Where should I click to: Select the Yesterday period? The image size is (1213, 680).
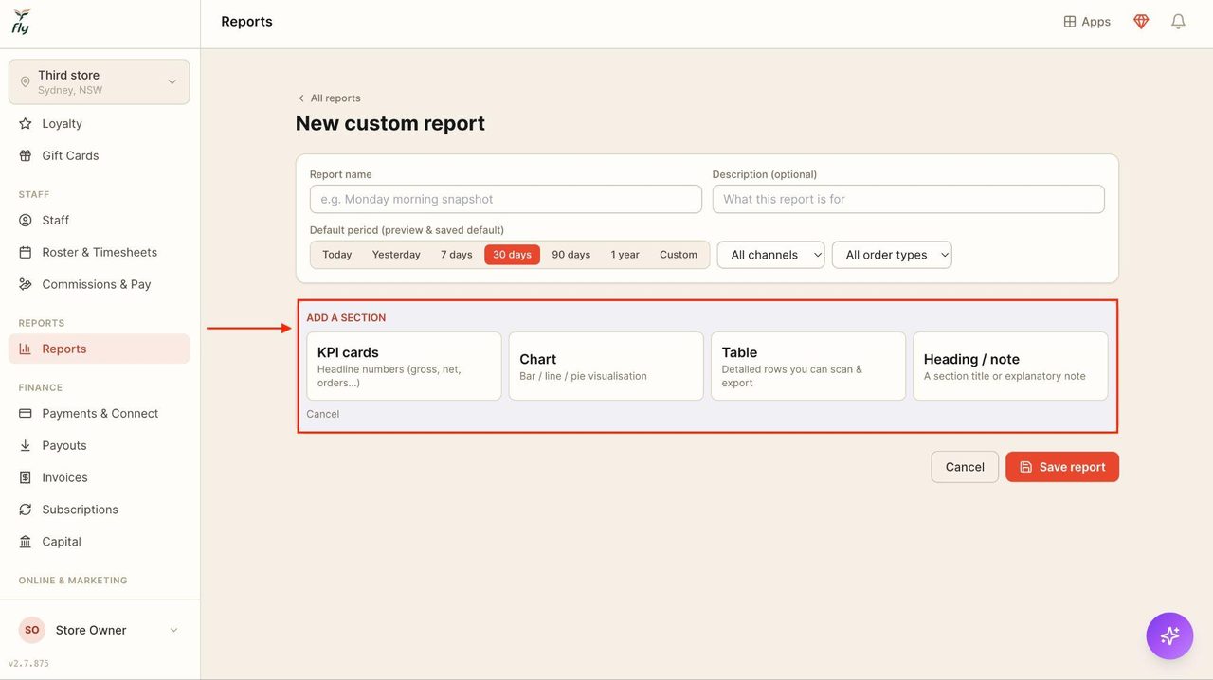point(396,255)
